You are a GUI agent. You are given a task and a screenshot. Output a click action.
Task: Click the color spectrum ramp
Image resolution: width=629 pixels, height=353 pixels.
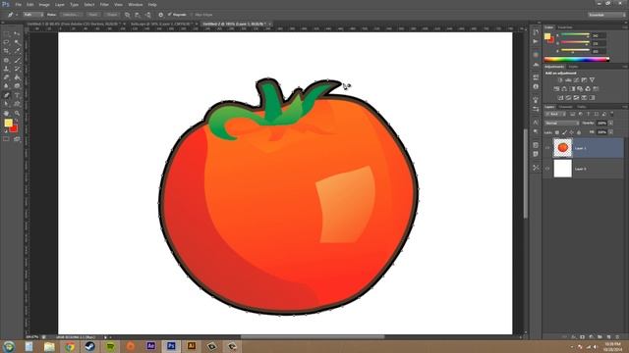577,59
